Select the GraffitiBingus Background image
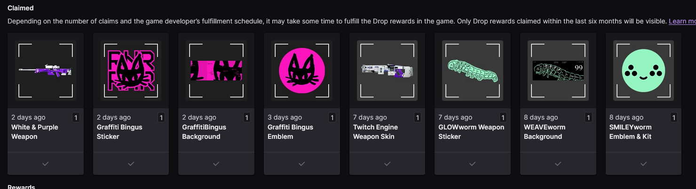 pyautogui.click(x=216, y=71)
